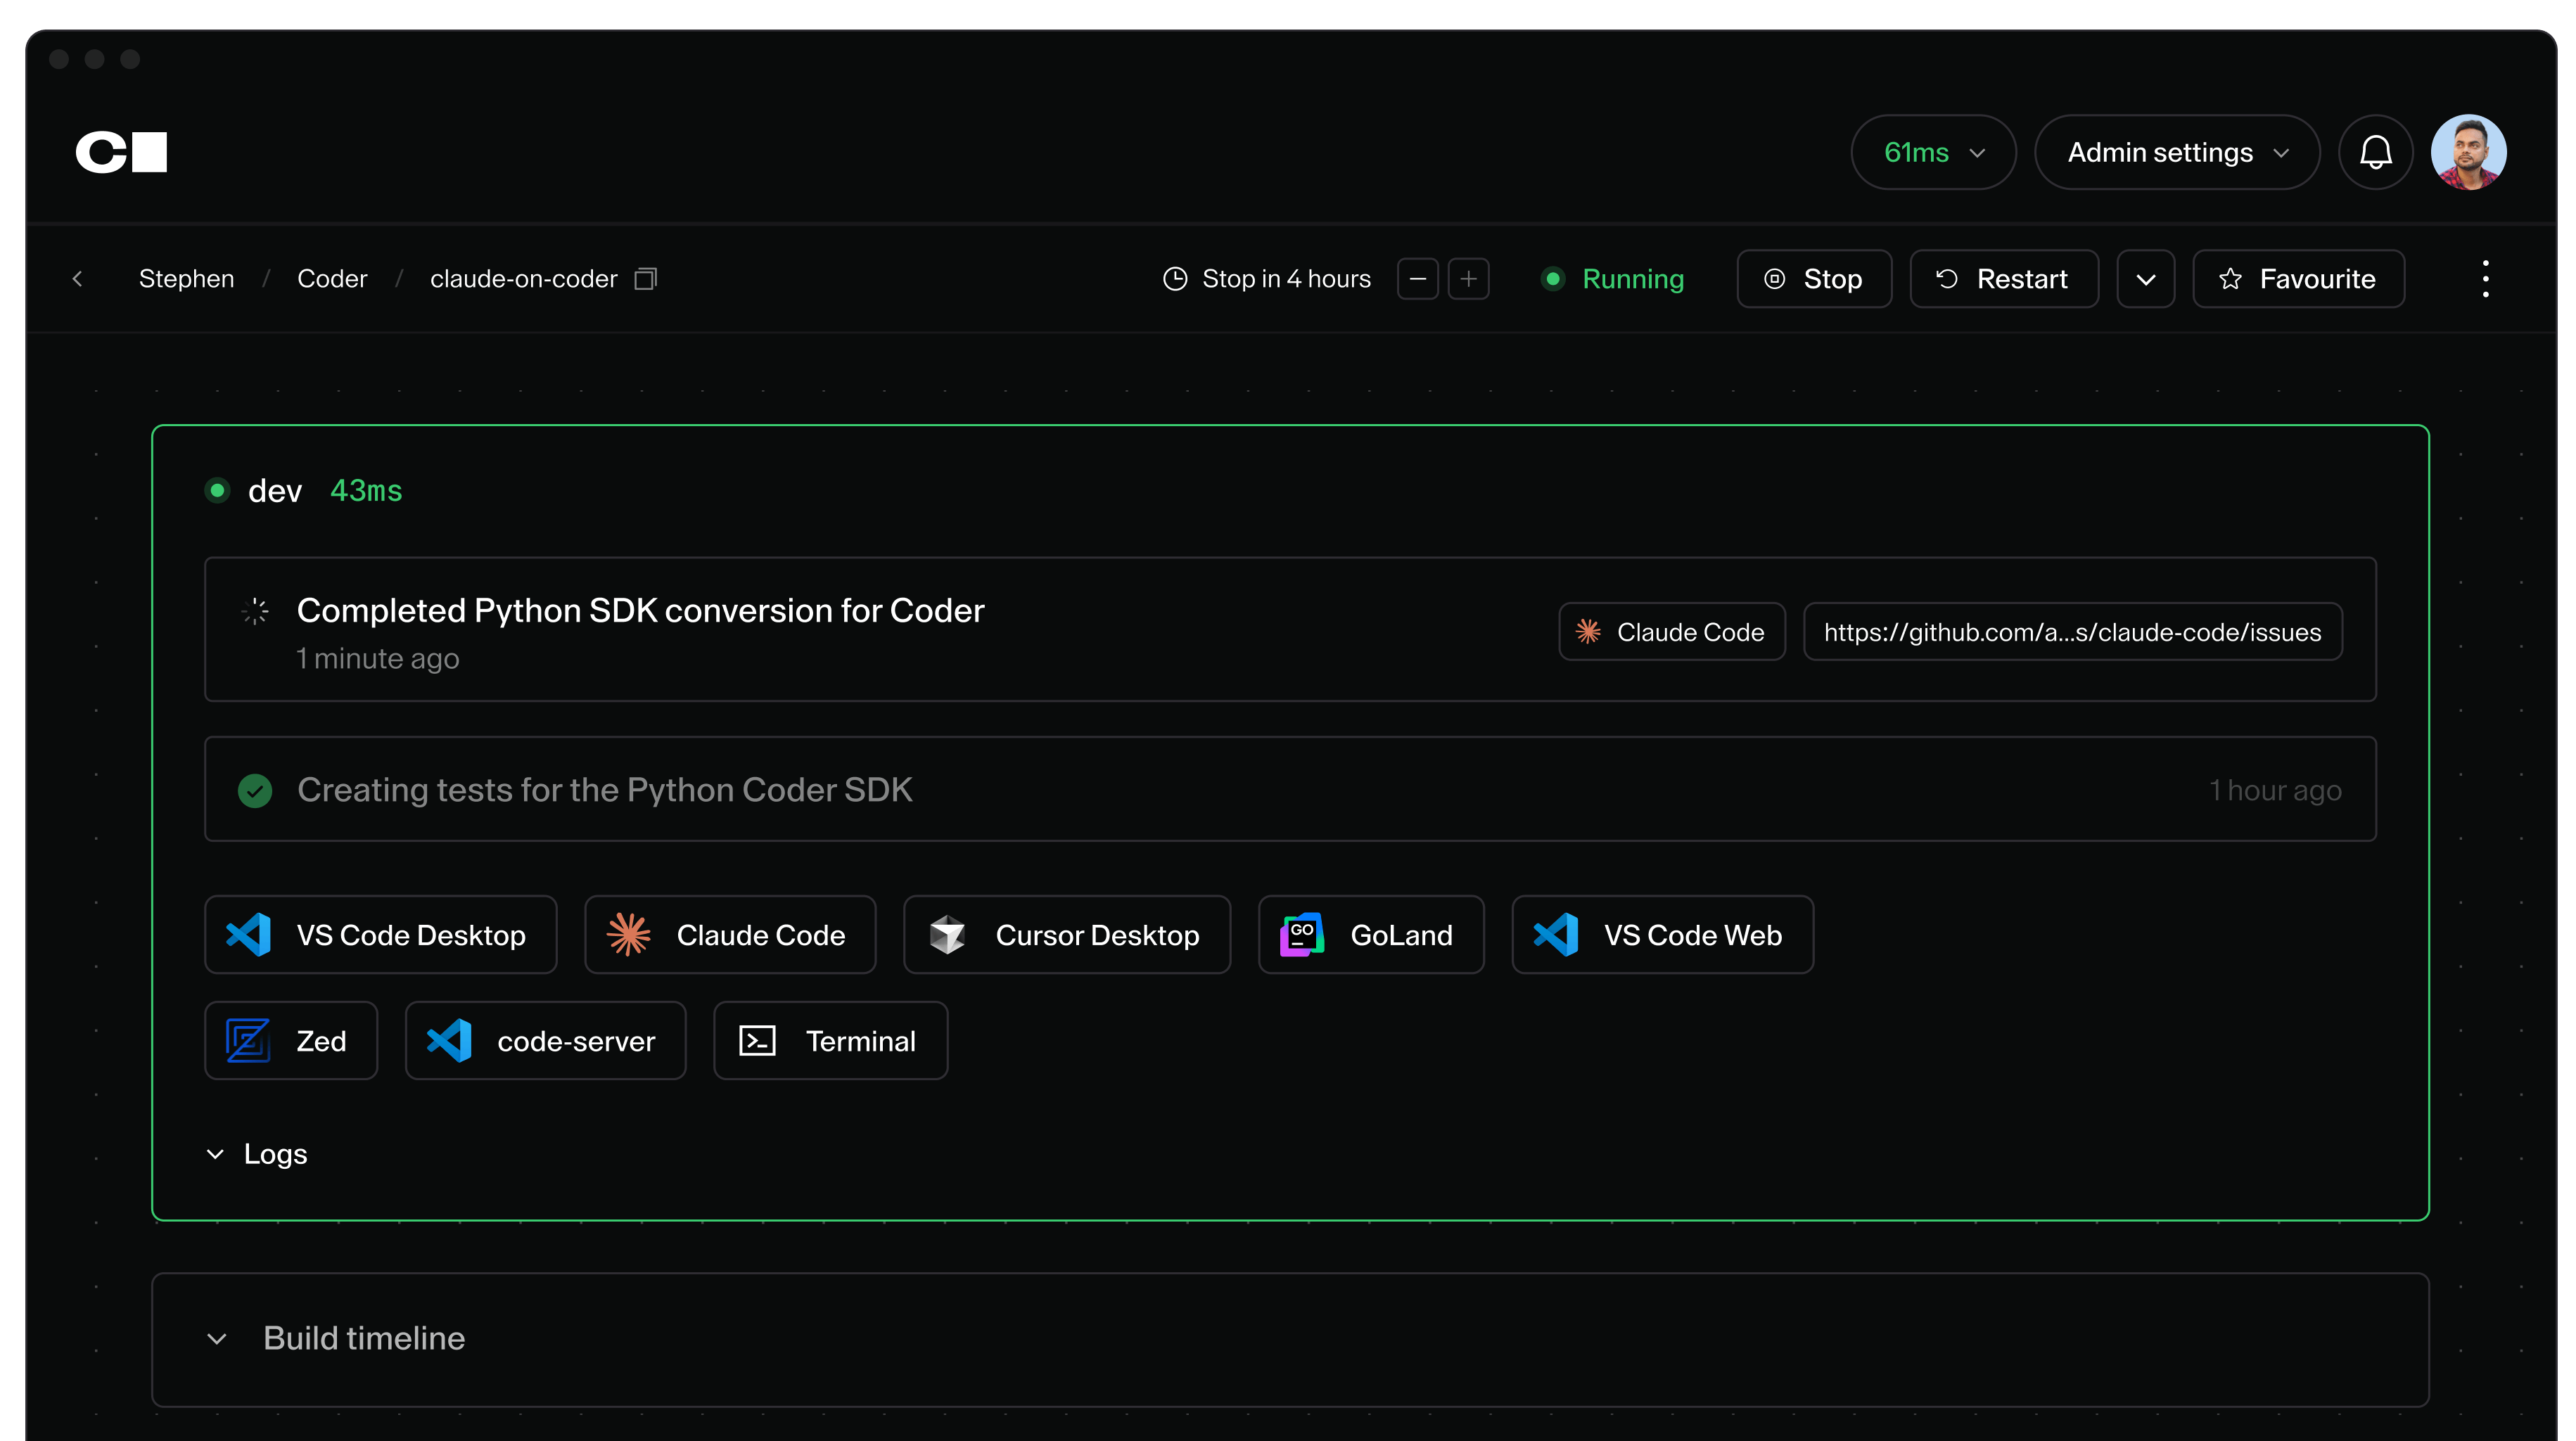Open the Restart options dropdown arrow

(2145, 279)
